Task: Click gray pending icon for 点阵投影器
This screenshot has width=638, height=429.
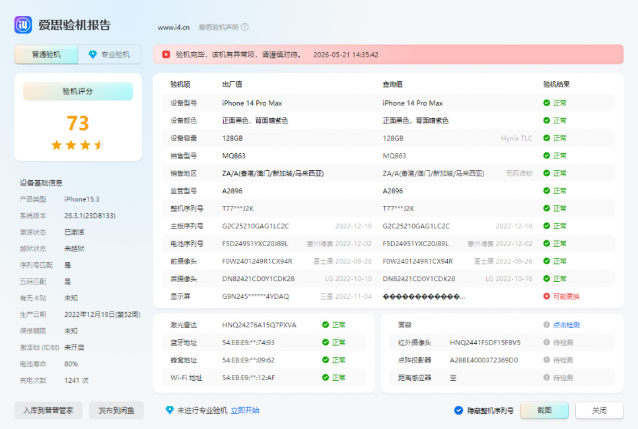Action: (x=546, y=360)
